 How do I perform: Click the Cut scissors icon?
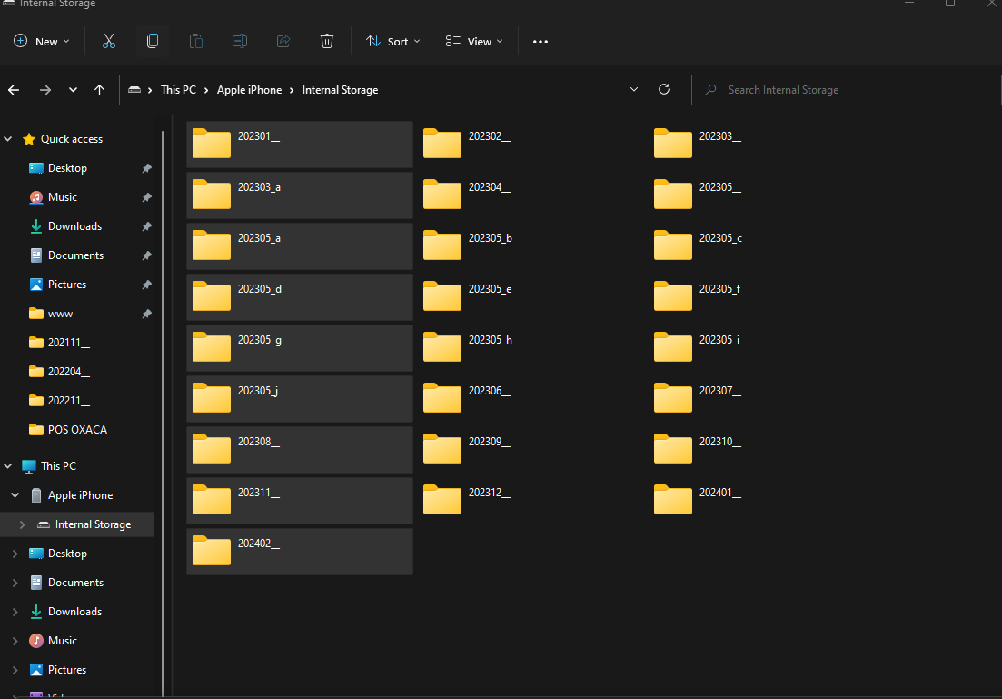(109, 41)
